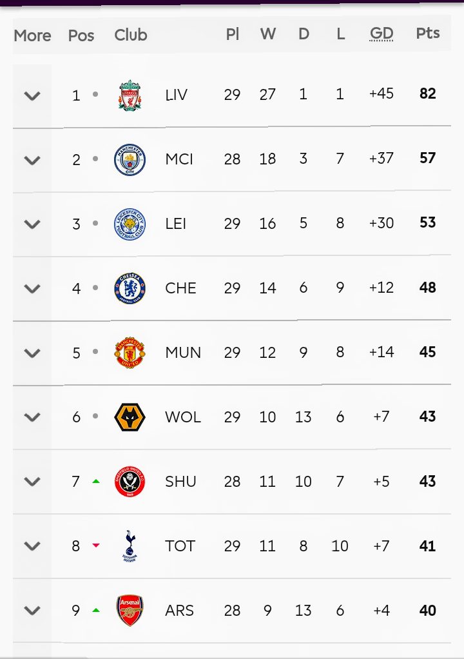Click the ARS team name
Viewport: 464px width, 659px height.
point(179,611)
